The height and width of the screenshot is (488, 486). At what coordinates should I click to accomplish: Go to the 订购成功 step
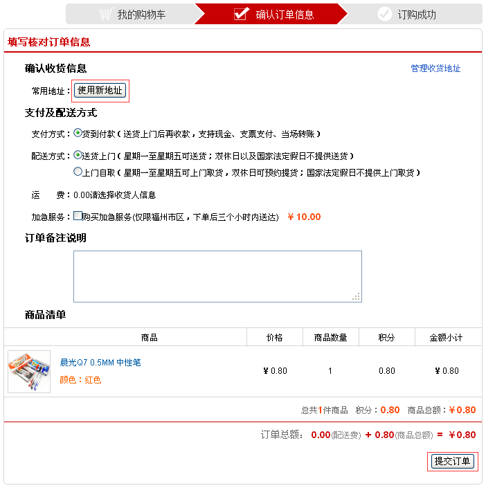coord(411,14)
